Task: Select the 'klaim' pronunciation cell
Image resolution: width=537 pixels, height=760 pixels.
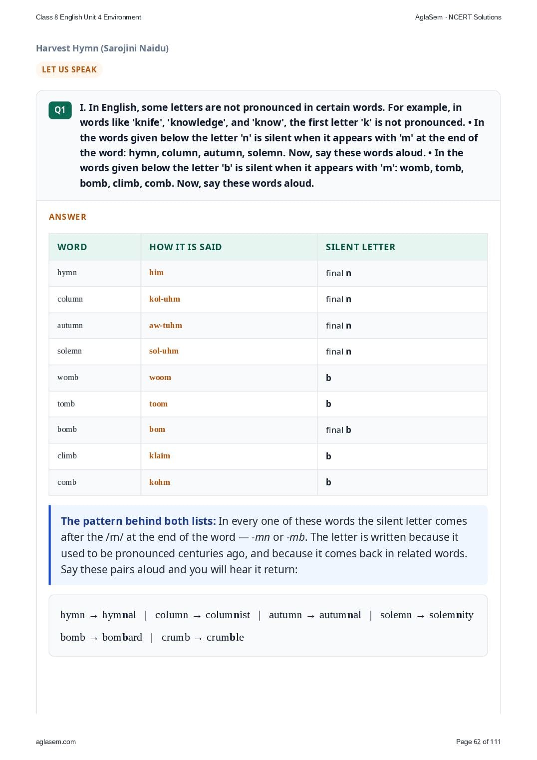Action: click(x=229, y=456)
